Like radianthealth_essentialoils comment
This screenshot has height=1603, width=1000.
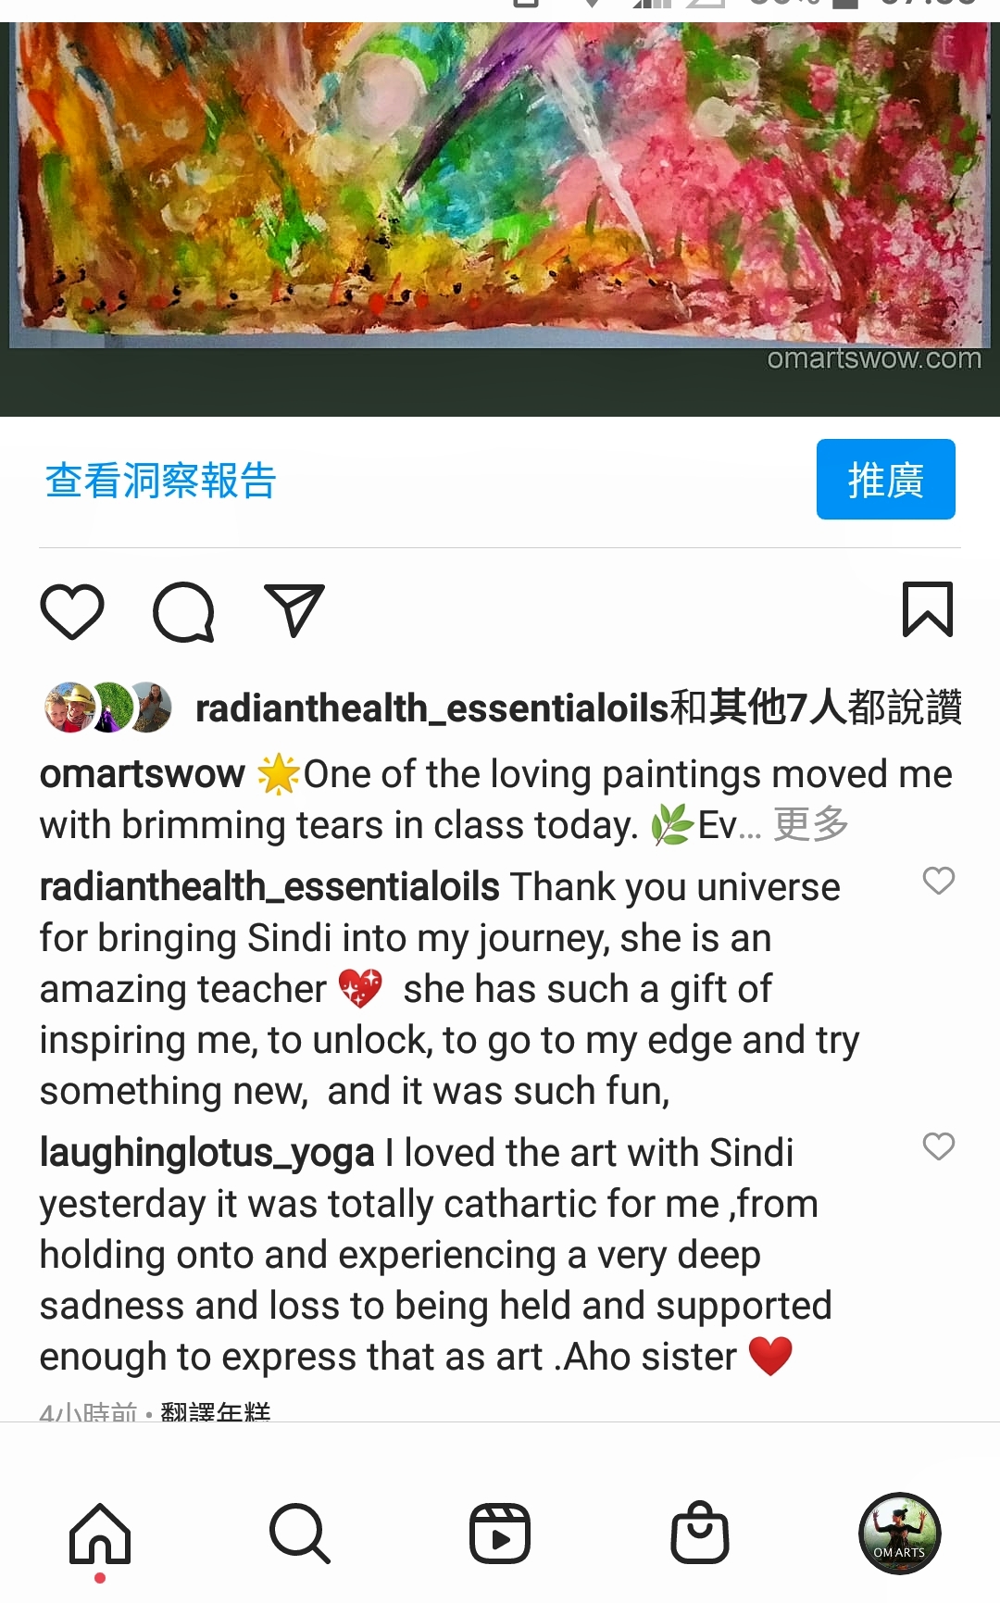939,881
